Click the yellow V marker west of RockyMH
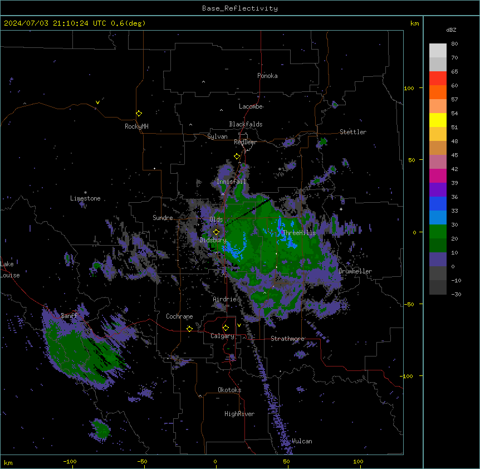The height and width of the screenshot is (469, 480). click(97, 102)
